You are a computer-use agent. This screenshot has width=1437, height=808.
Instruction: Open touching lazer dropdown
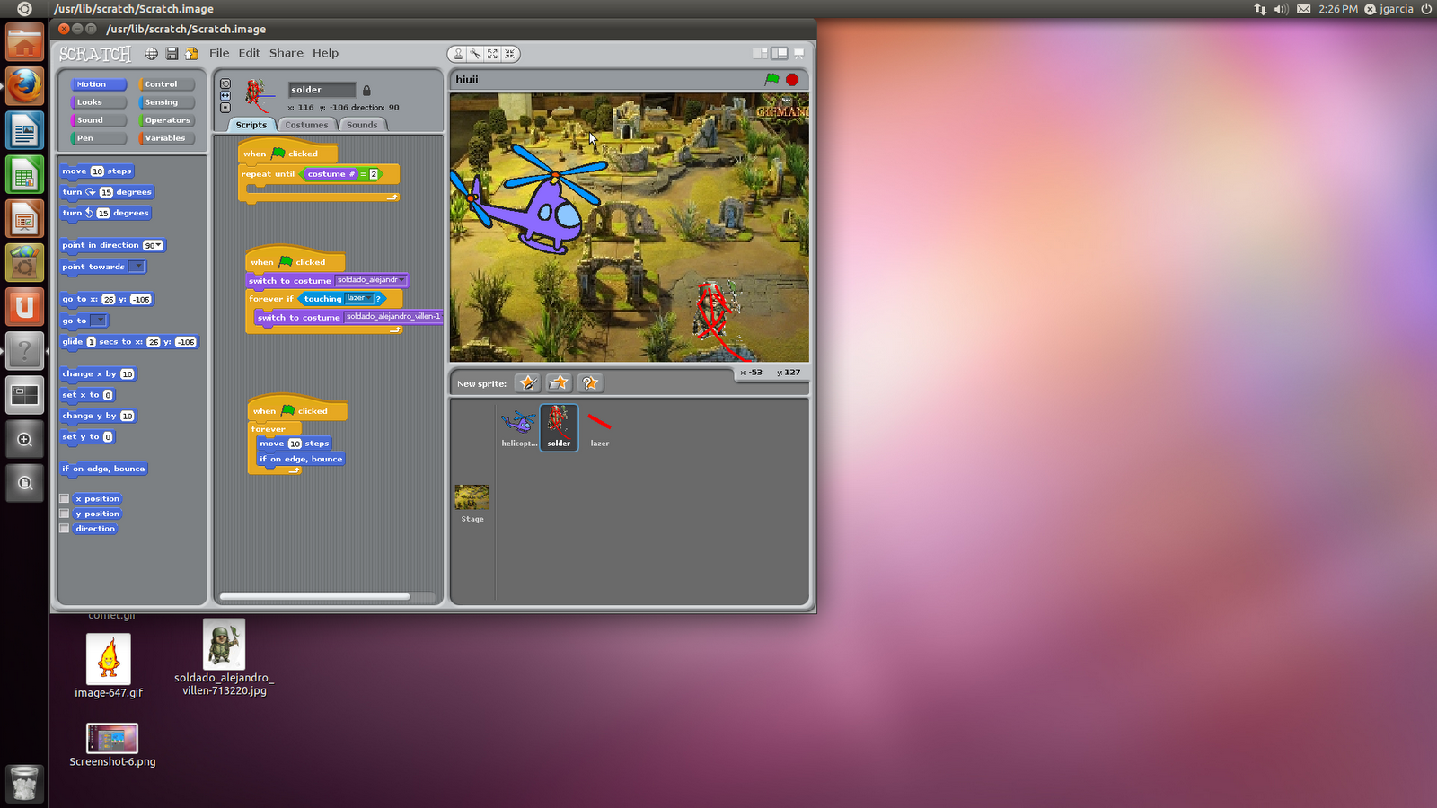coord(359,298)
